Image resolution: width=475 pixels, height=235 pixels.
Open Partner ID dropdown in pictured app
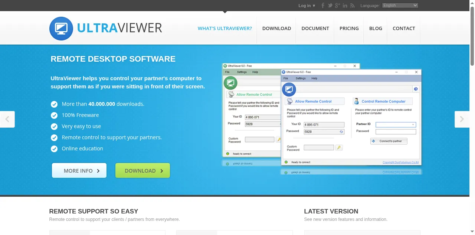[413, 125]
